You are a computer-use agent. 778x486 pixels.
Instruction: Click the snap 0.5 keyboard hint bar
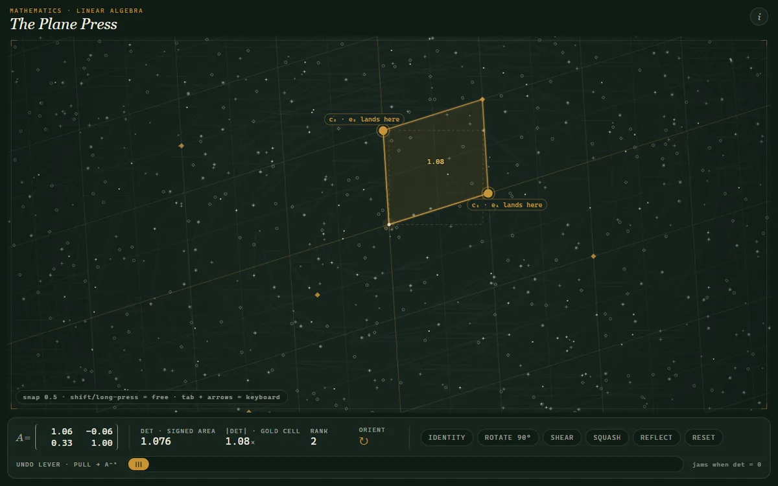(152, 397)
